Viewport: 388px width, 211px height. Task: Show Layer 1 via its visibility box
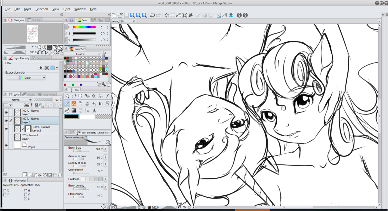6,137
